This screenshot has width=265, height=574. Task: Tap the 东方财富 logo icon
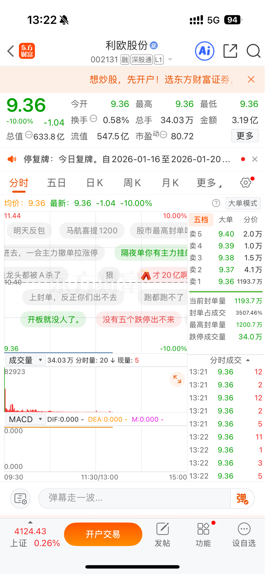pos(27,51)
